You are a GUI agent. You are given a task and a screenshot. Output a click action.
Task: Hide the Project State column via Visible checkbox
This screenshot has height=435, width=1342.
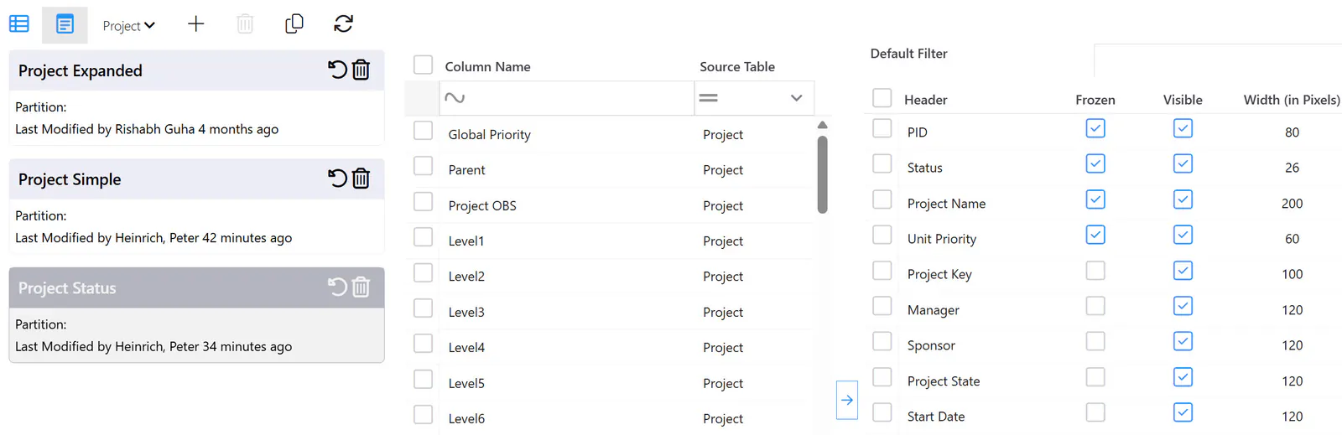click(x=1183, y=377)
